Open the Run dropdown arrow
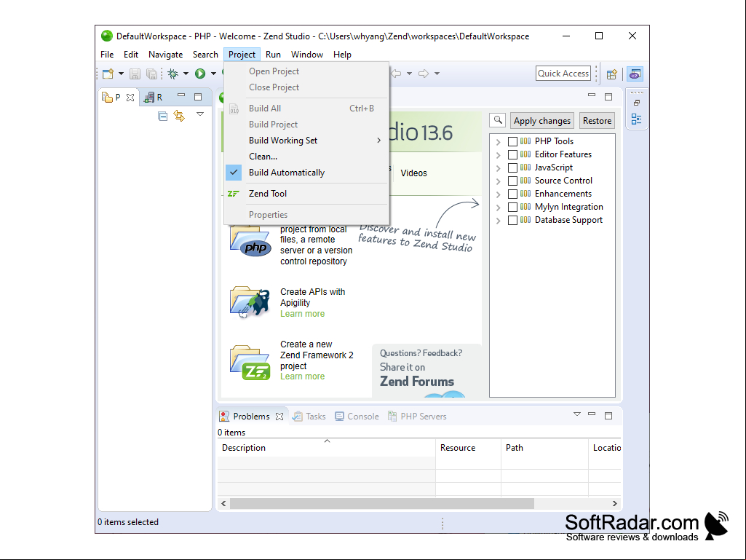 tap(214, 74)
